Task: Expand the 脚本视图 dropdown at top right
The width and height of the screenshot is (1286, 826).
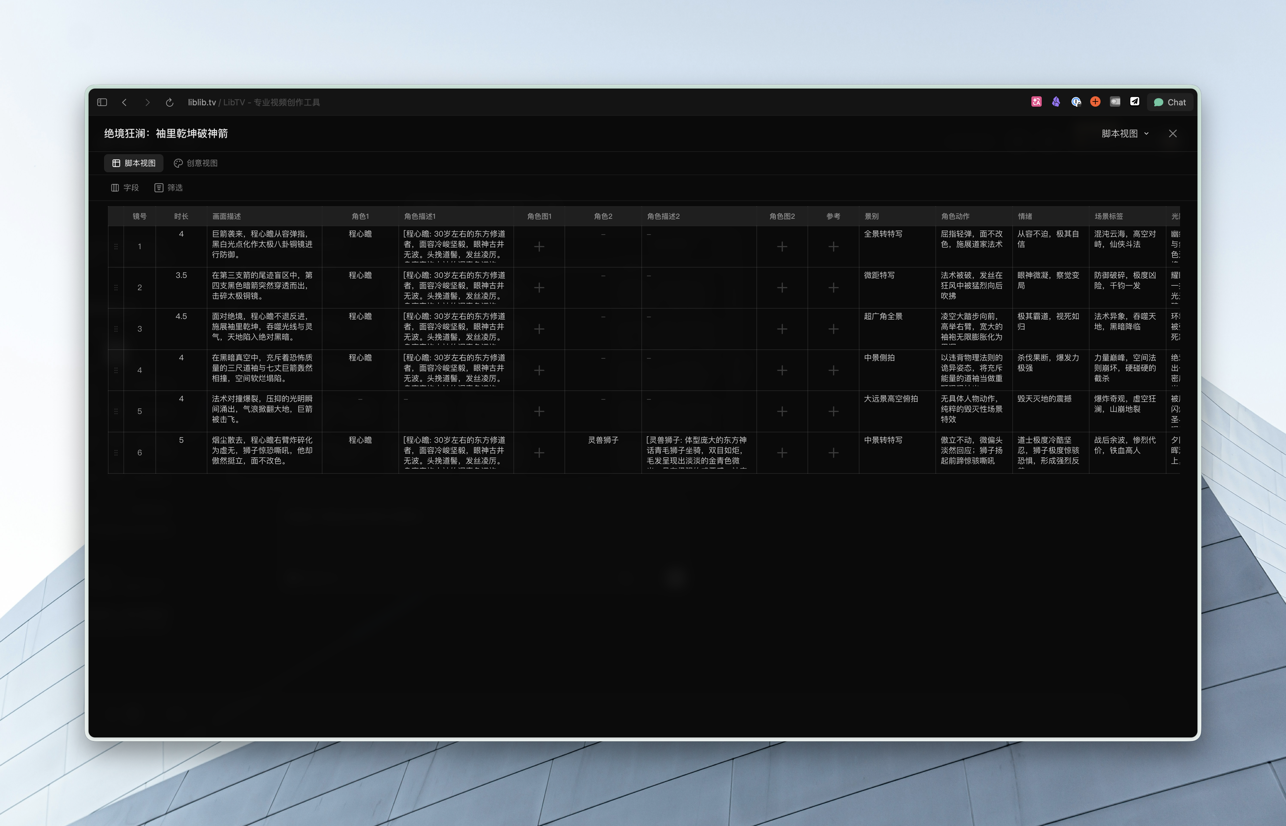Action: (1124, 133)
